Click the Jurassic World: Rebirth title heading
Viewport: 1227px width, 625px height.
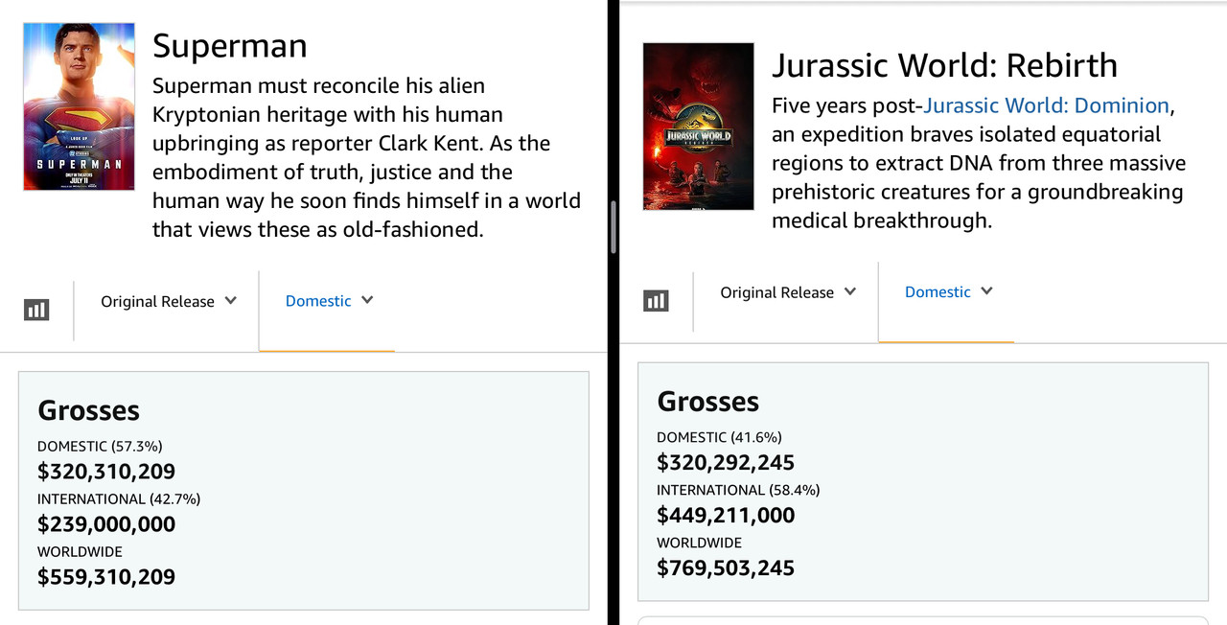point(945,65)
